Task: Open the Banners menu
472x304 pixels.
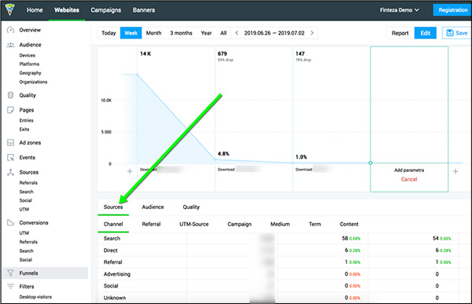Action: (x=144, y=10)
